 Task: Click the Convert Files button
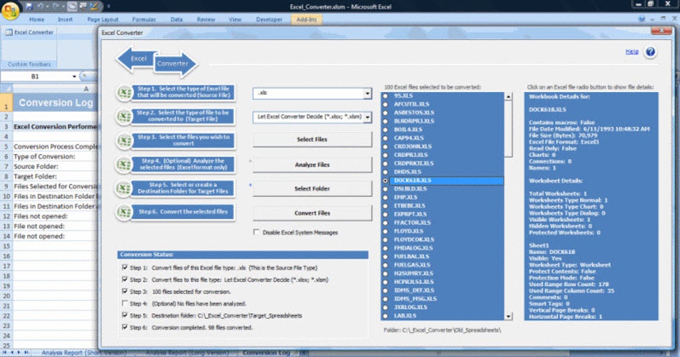312,213
